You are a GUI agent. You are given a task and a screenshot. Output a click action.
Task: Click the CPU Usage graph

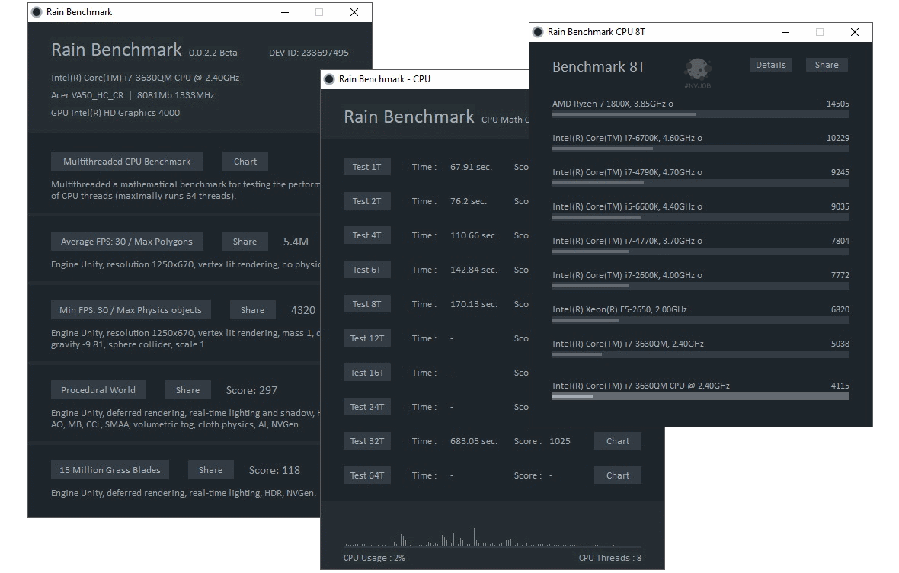click(495, 539)
